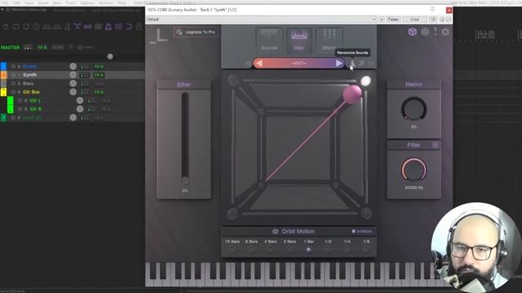522x293 pixels.
Task: Open the Param menu button
Action: [393, 20]
